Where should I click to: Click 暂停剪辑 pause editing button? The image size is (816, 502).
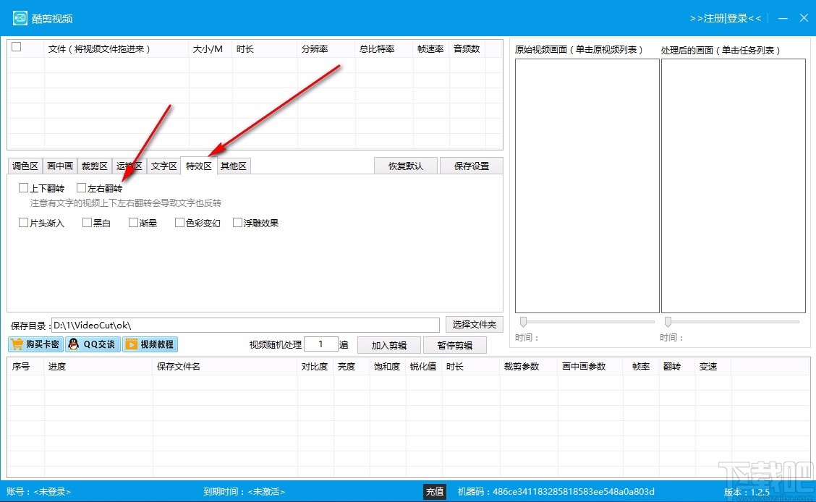(455, 346)
